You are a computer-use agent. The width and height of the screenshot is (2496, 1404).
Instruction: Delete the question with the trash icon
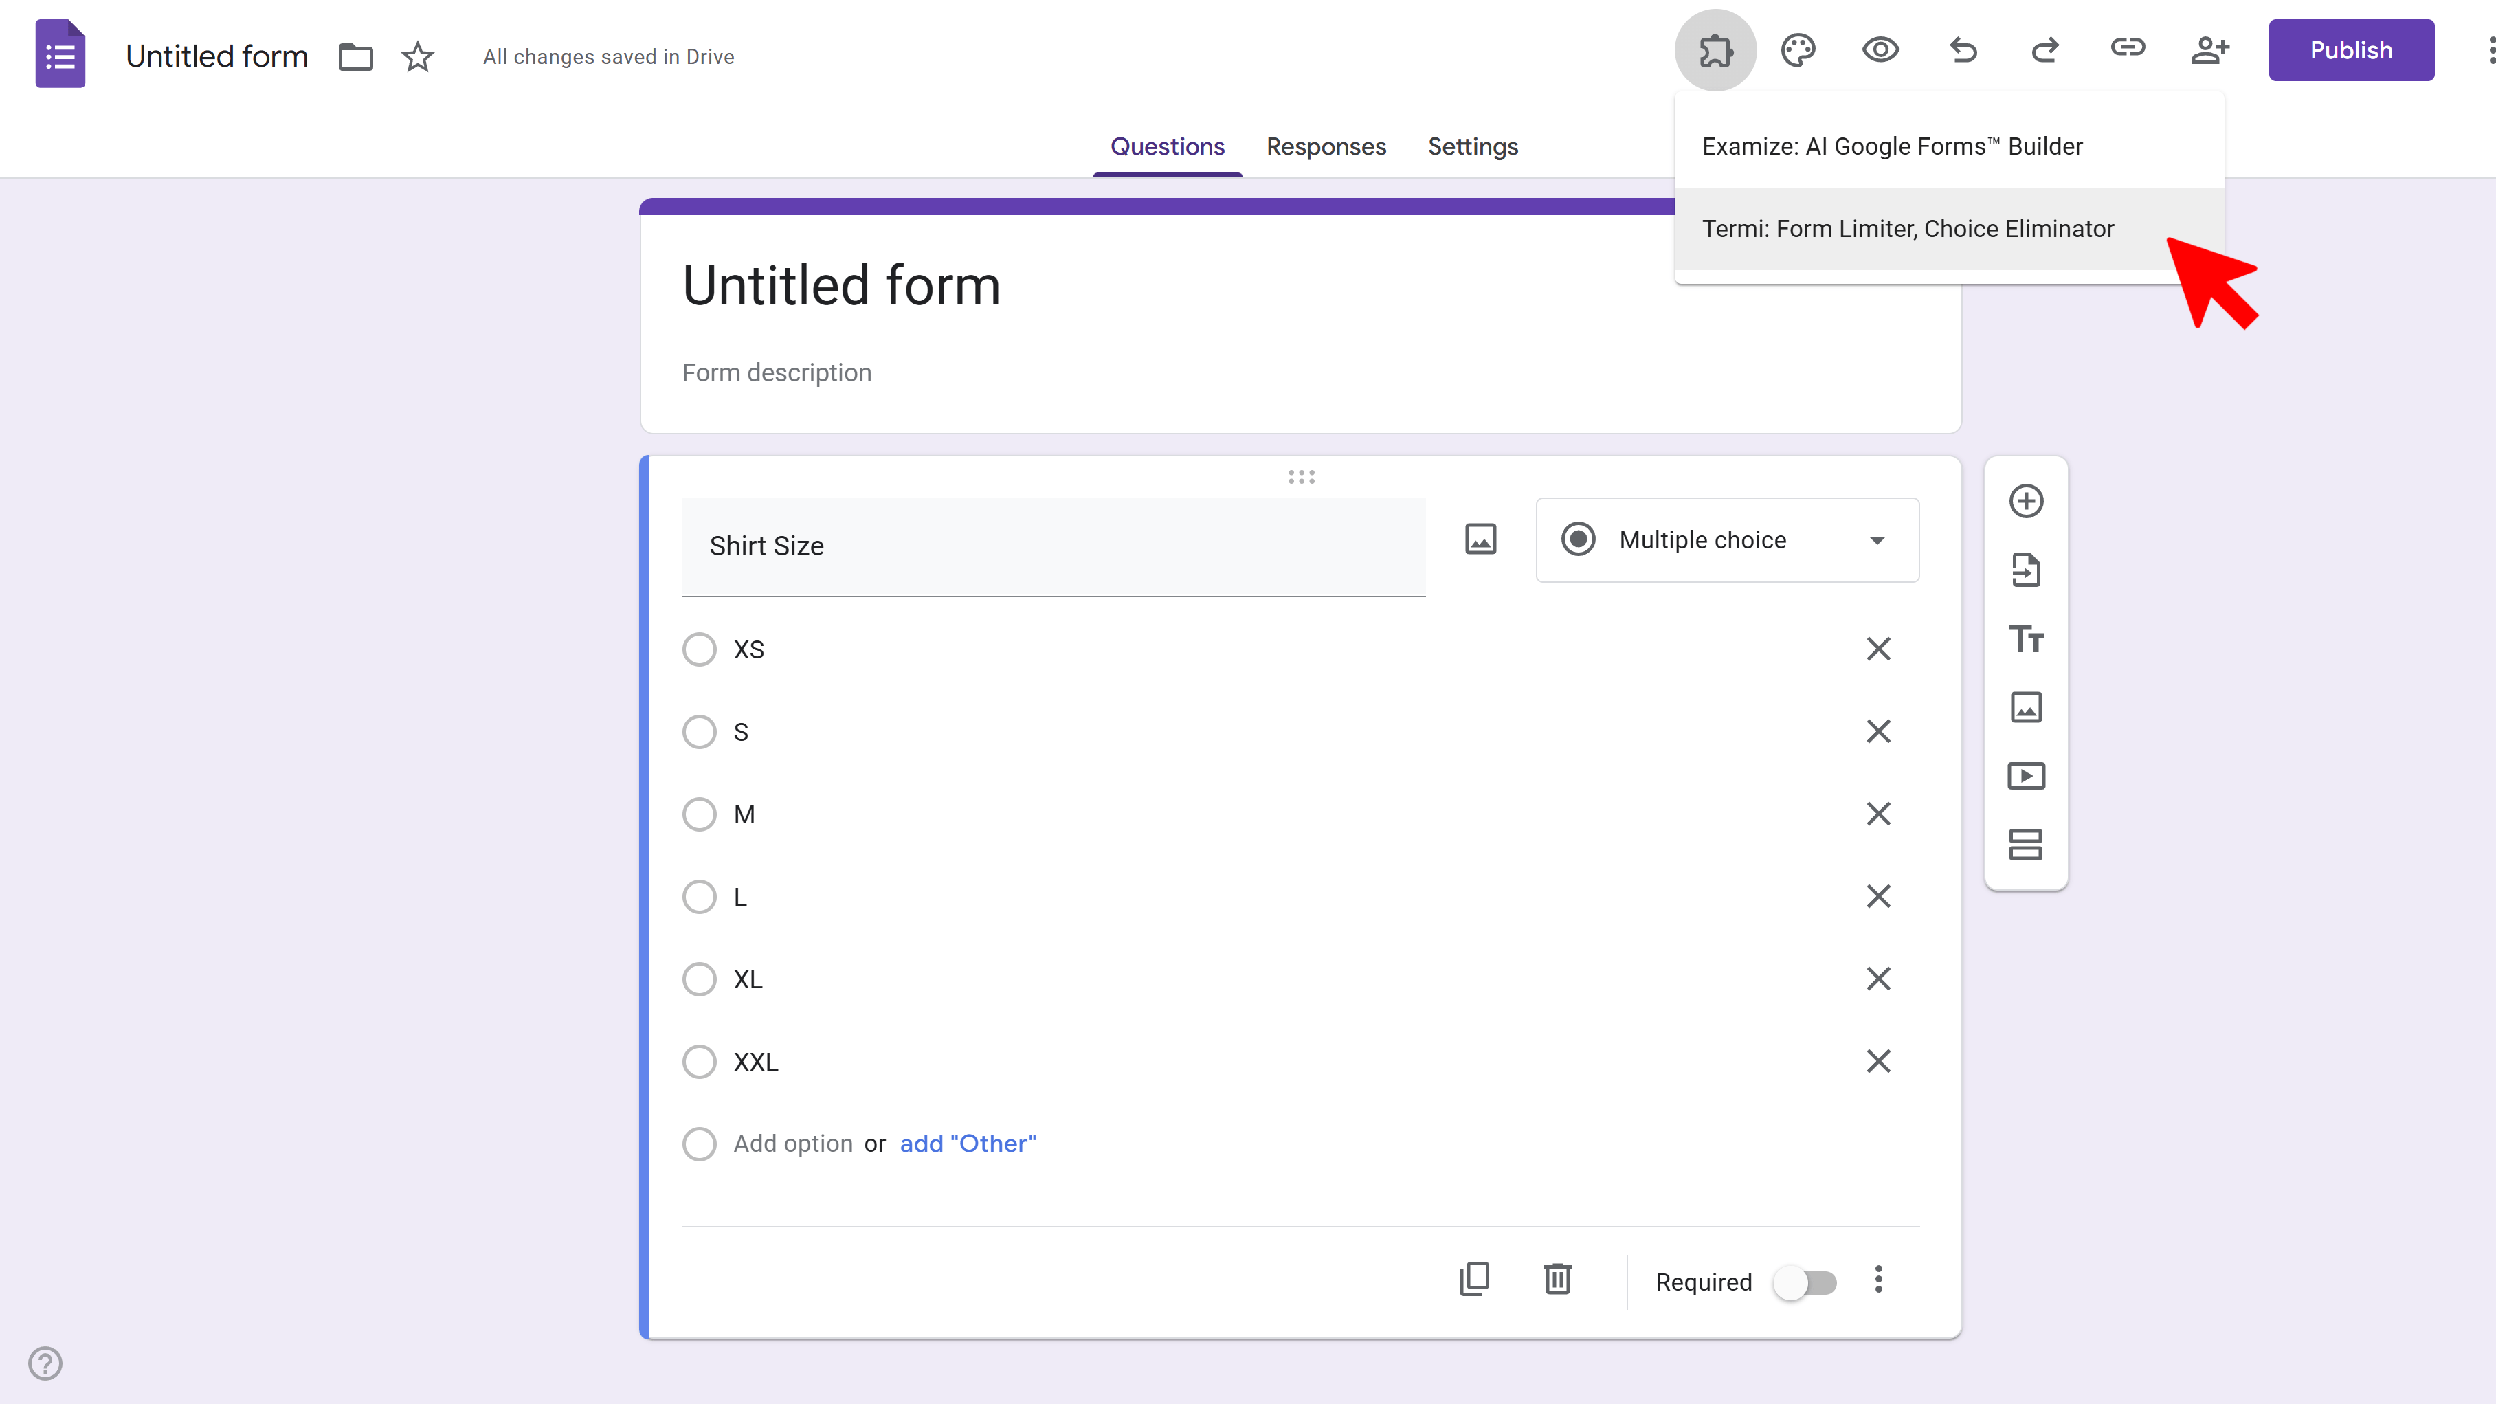(x=1557, y=1279)
